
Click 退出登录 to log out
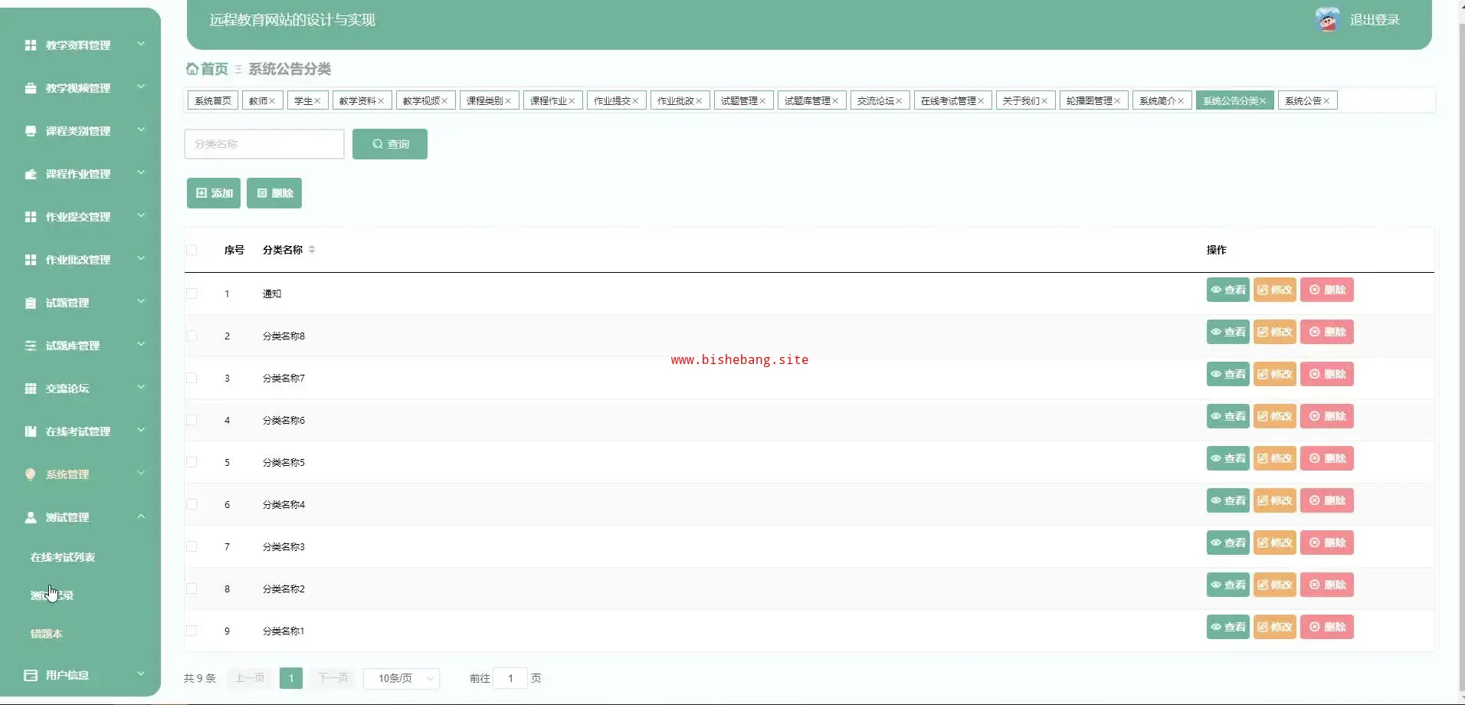point(1375,20)
